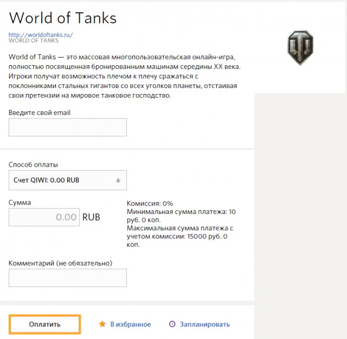Click the star icon beside В избранное
This screenshot has height=339, width=347.
tap(102, 324)
